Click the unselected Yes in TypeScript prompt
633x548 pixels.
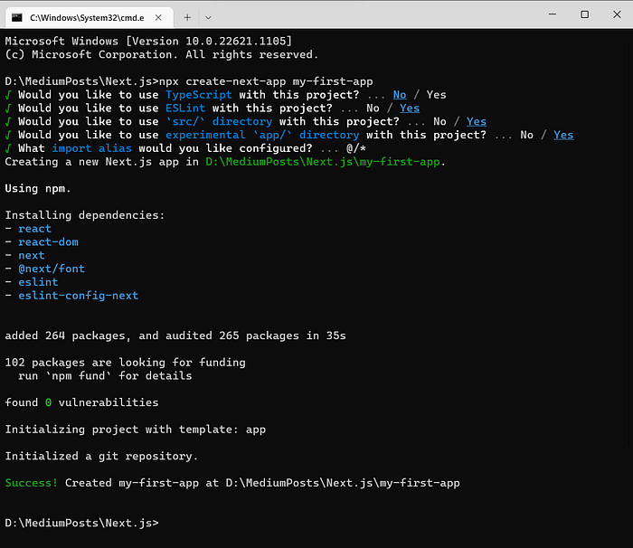click(437, 95)
